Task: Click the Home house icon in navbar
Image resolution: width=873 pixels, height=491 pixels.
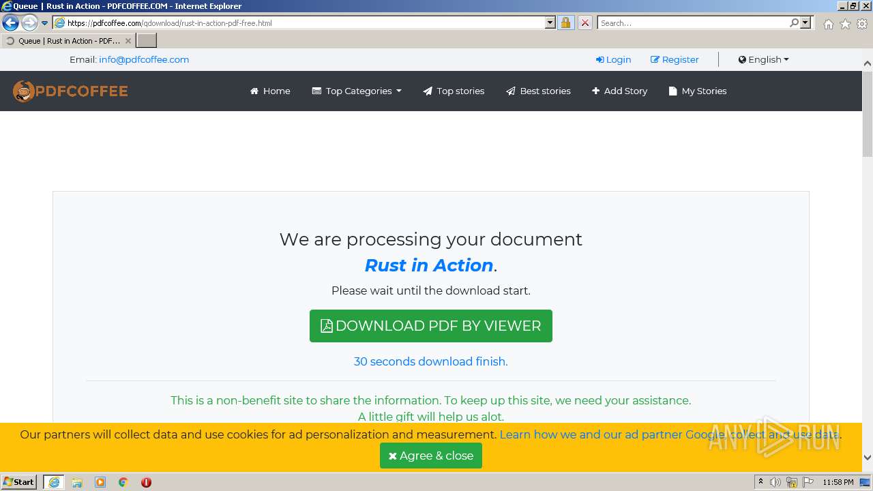Action: pyautogui.click(x=254, y=91)
